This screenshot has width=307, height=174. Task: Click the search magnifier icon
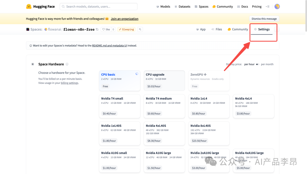63,7
